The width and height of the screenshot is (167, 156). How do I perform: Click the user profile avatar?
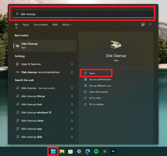click(143, 24)
